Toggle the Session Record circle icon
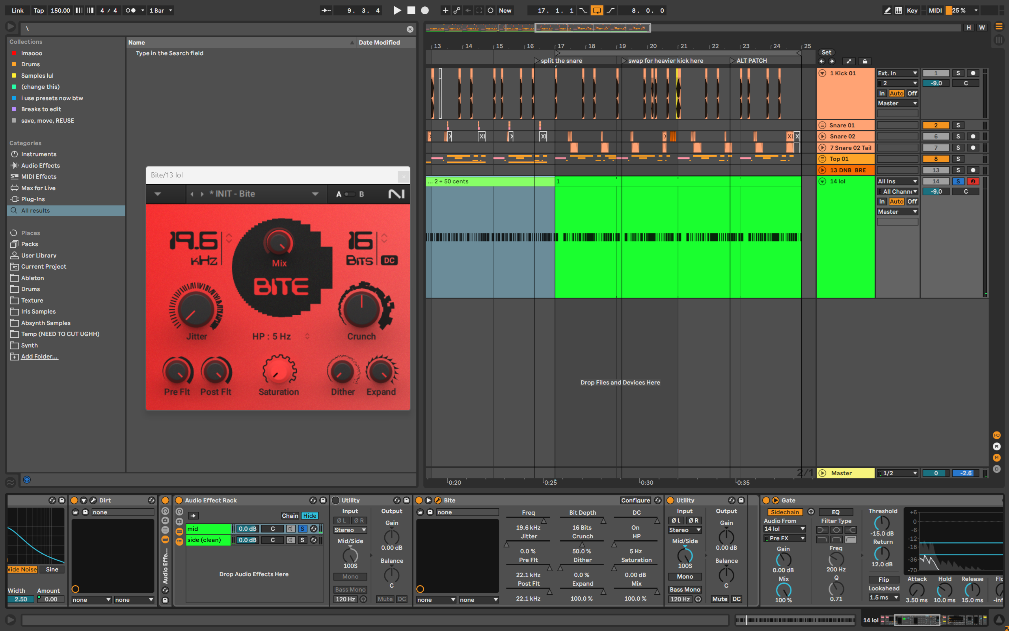 pyautogui.click(x=491, y=10)
